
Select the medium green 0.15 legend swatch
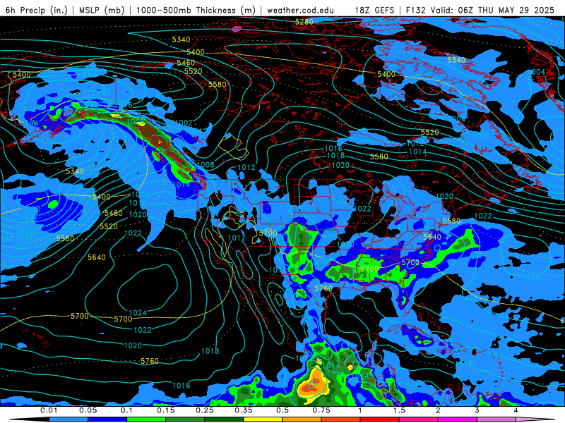coord(185,419)
